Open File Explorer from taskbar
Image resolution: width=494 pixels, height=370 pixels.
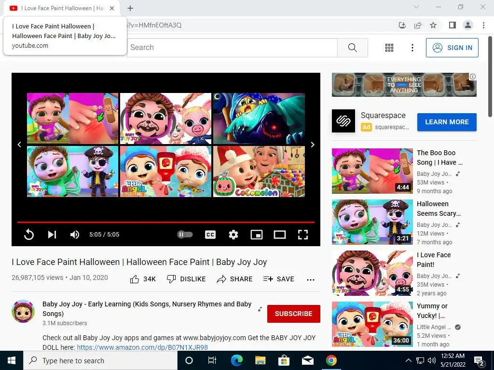tap(260, 360)
